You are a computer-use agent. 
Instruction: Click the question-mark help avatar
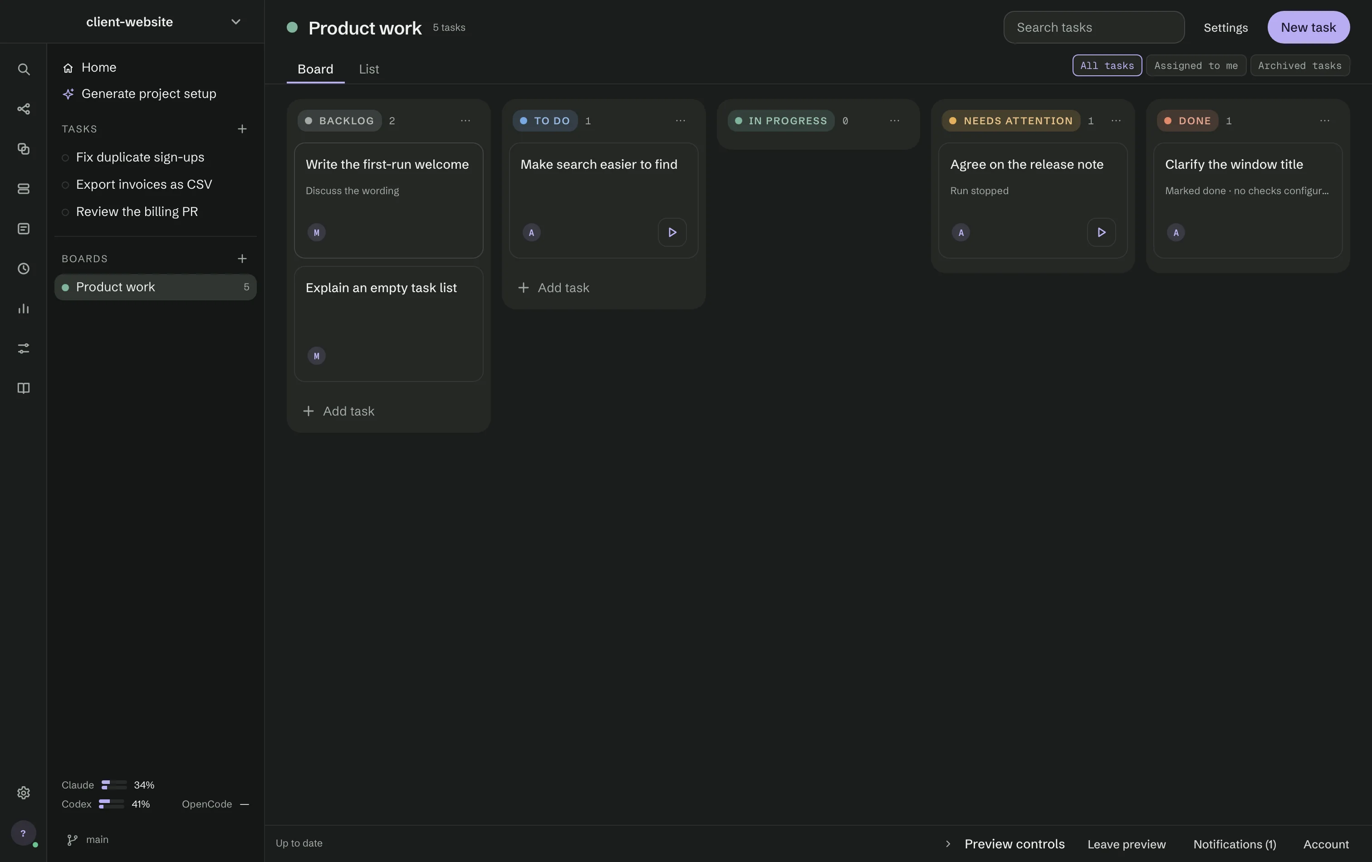pos(23,833)
